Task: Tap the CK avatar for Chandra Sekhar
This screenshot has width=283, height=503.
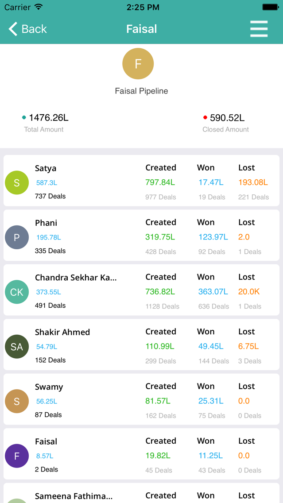Action: [17, 292]
